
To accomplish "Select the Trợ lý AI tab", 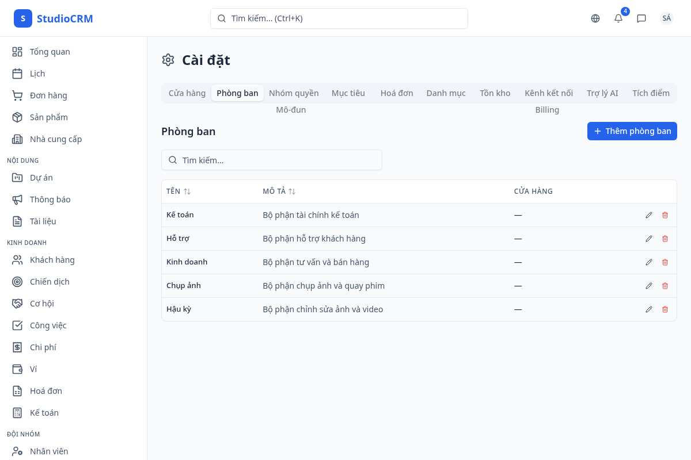I will [x=602, y=93].
